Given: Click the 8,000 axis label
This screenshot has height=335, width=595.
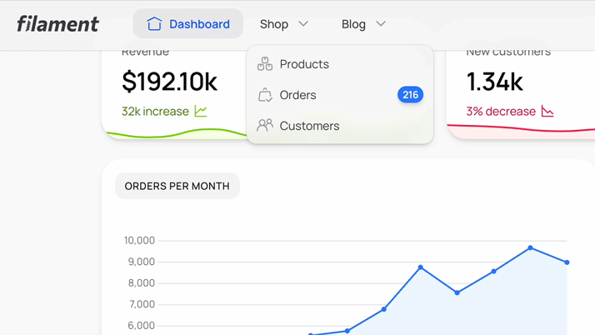Looking at the screenshot, I should pos(141,283).
